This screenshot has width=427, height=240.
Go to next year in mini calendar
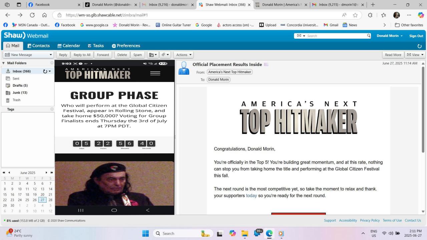click(x=52, y=173)
